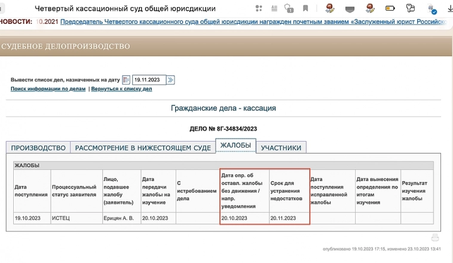Click the Поиск информации по делам link
453x263 pixels.
(x=48, y=89)
